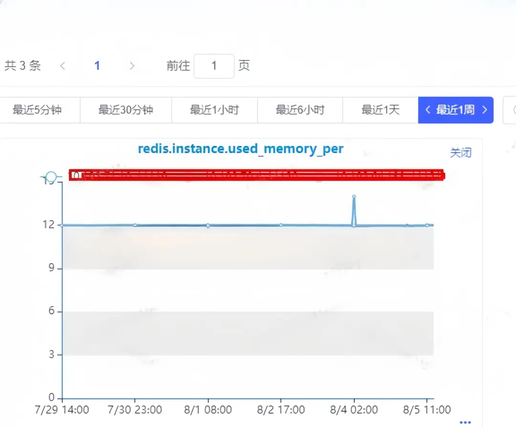This screenshot has width=516, height=427.
Task: Click the y-axis label 3
Action: coord(51,354)
